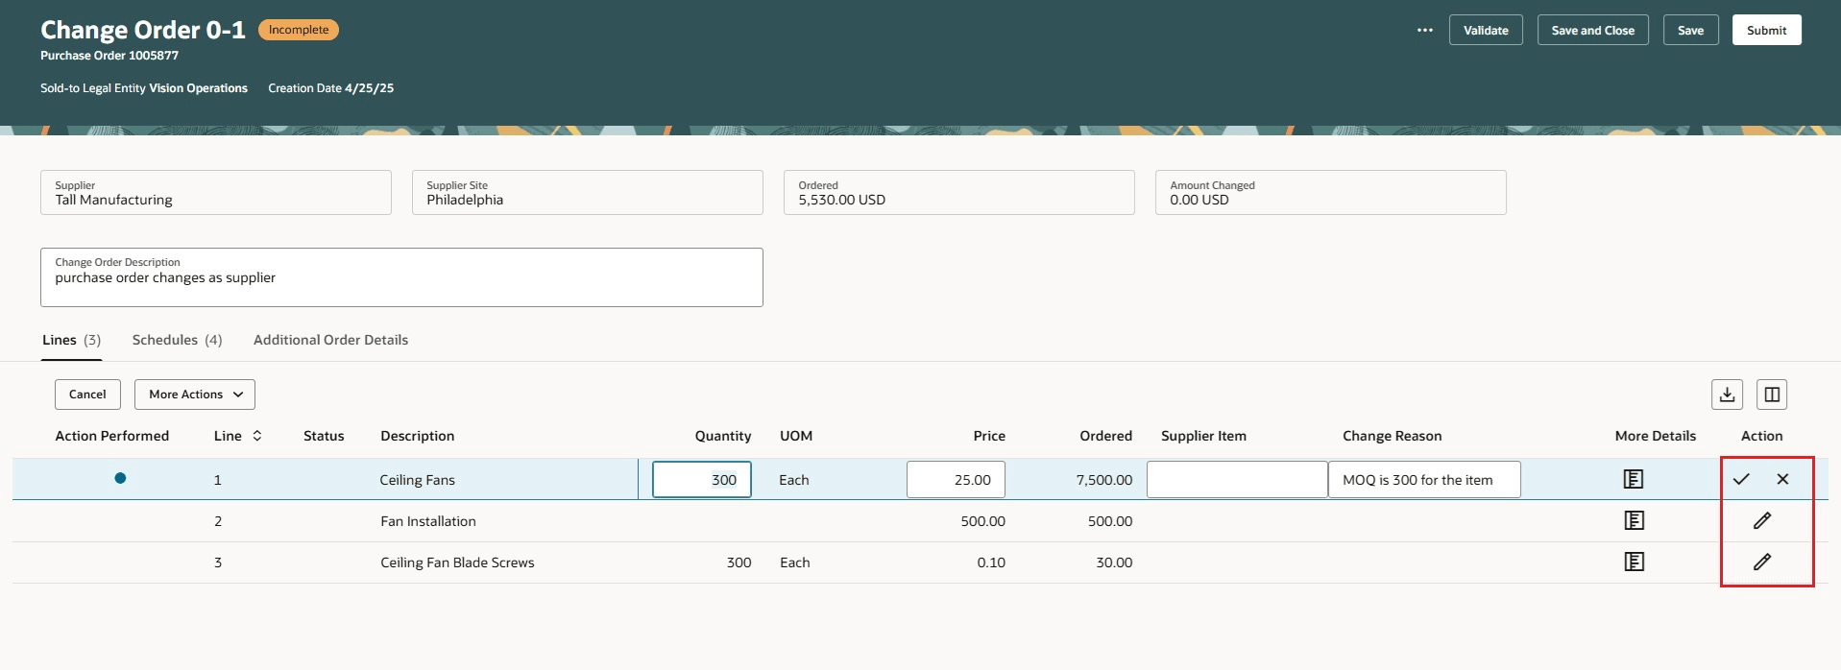1841x670 pixels.
Task: Select the Ceiling Fans description cell
Action: [x=418, y=480]
